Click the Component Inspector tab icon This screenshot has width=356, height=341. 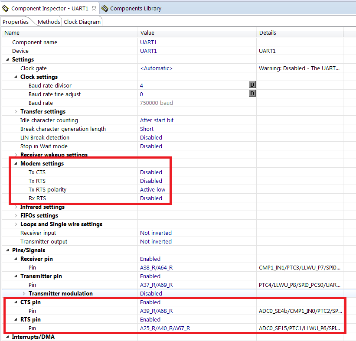[5, 8]
